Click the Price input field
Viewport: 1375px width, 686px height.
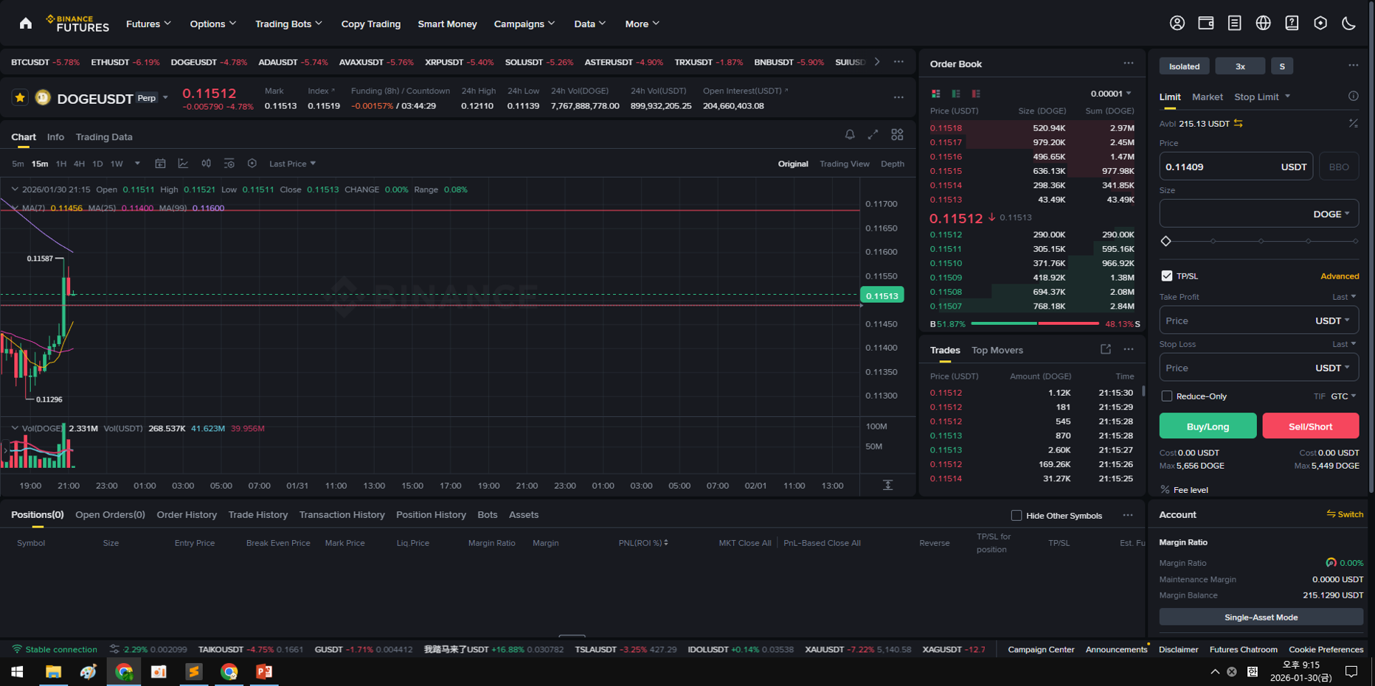coord(1236,167)
